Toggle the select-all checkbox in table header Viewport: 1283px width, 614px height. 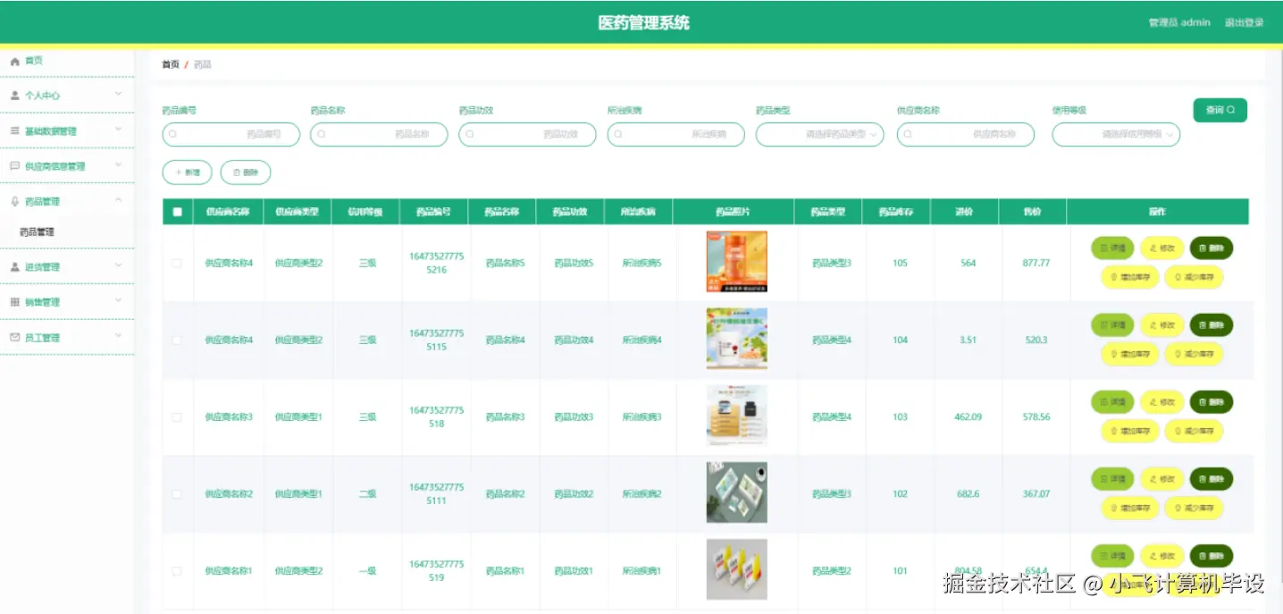[177, 212]
